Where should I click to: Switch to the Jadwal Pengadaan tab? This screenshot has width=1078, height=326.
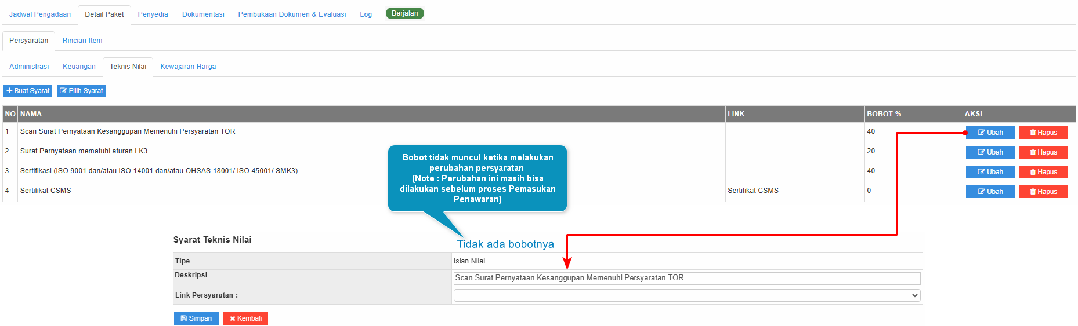(40, 14)
